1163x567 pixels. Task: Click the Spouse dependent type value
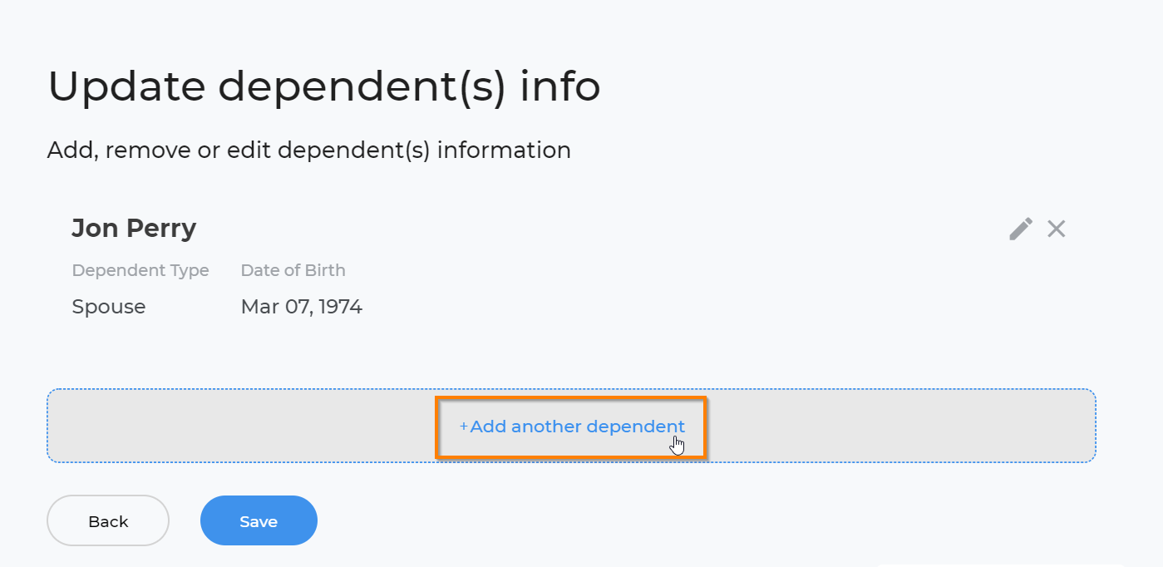point(109,307)
